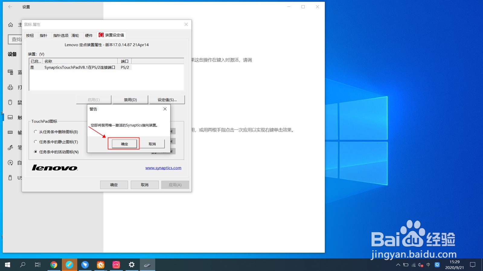The image size is (483, 271).
Task: Open the pink square app on the taskbar
Action: (116, 265)
